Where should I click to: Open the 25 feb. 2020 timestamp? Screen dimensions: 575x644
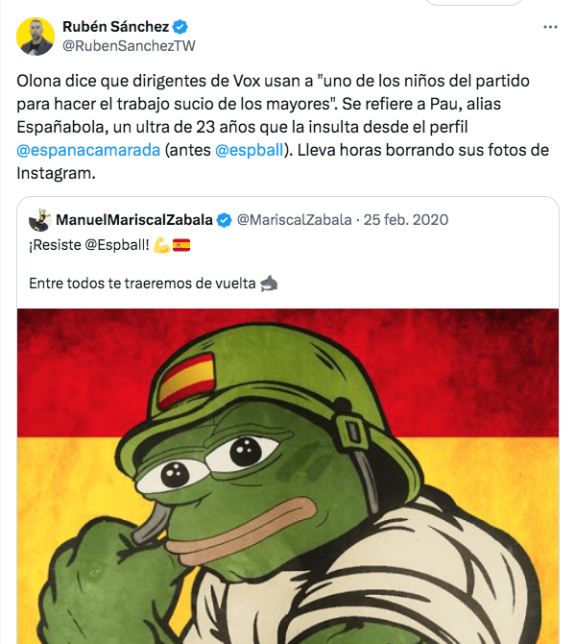click(x=406, y=220)
